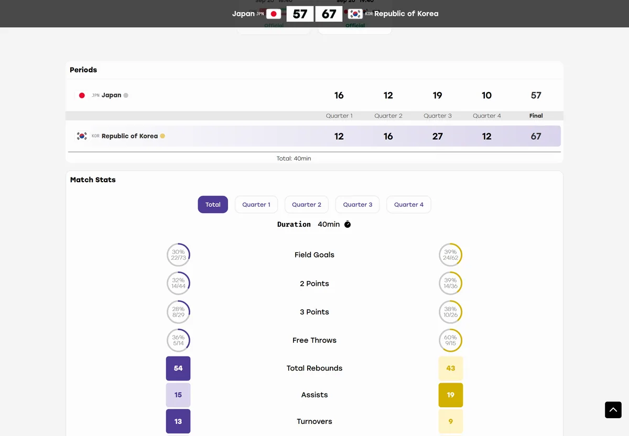Select the Total stats tab
Viewport: 629px width, 436px height.
point(213,205)
